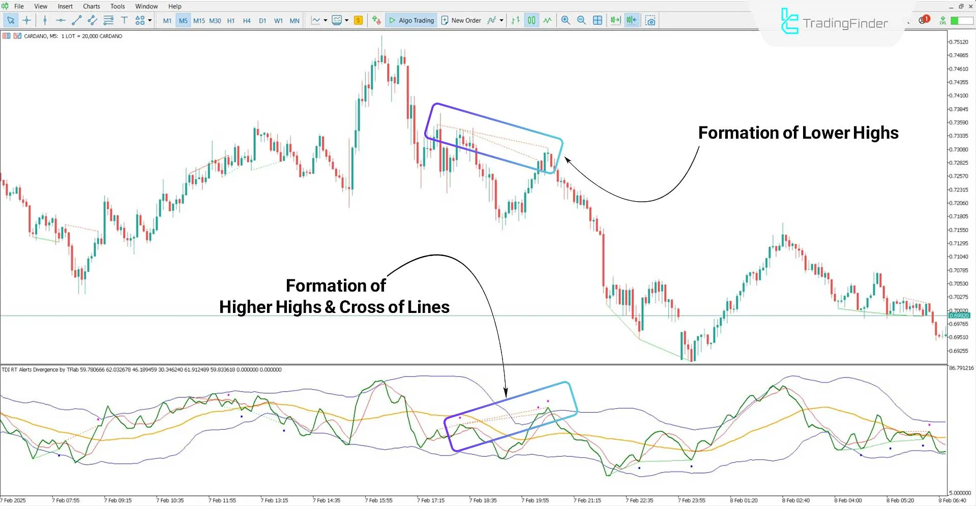Select the Horizontal Line tool
Image resolution: width=976 pixels, height=506 pixels.
click(x=61, y=20)
